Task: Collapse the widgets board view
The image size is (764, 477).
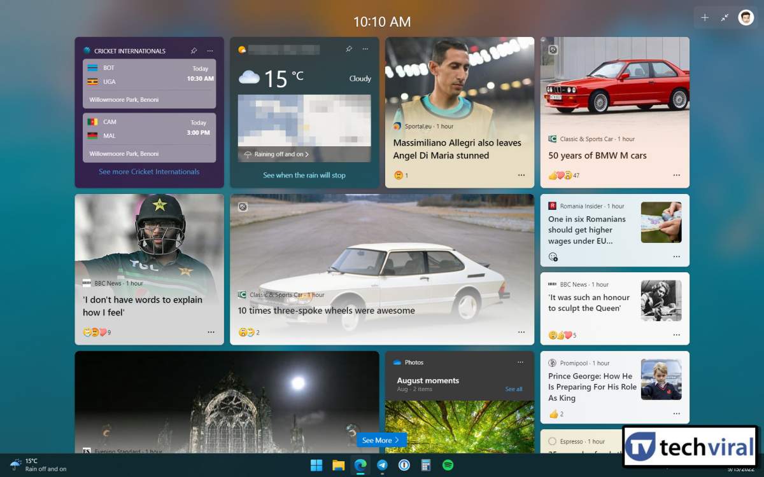Action: pyautogui.click(x=725, y=18)
